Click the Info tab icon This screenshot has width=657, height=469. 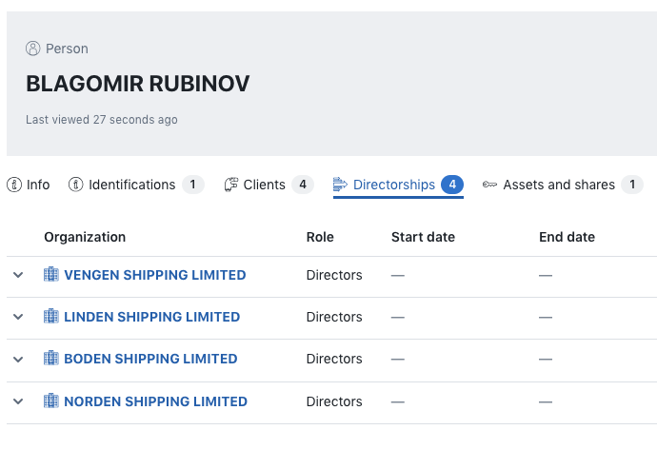click(14, 185)
